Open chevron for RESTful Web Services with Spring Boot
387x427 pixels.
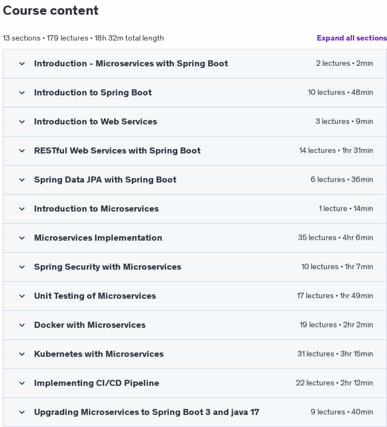22,151
